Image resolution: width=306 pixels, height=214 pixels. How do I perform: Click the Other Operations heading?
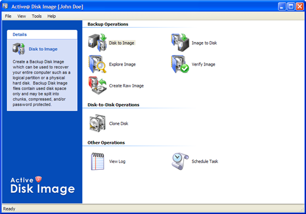point(106,142)
